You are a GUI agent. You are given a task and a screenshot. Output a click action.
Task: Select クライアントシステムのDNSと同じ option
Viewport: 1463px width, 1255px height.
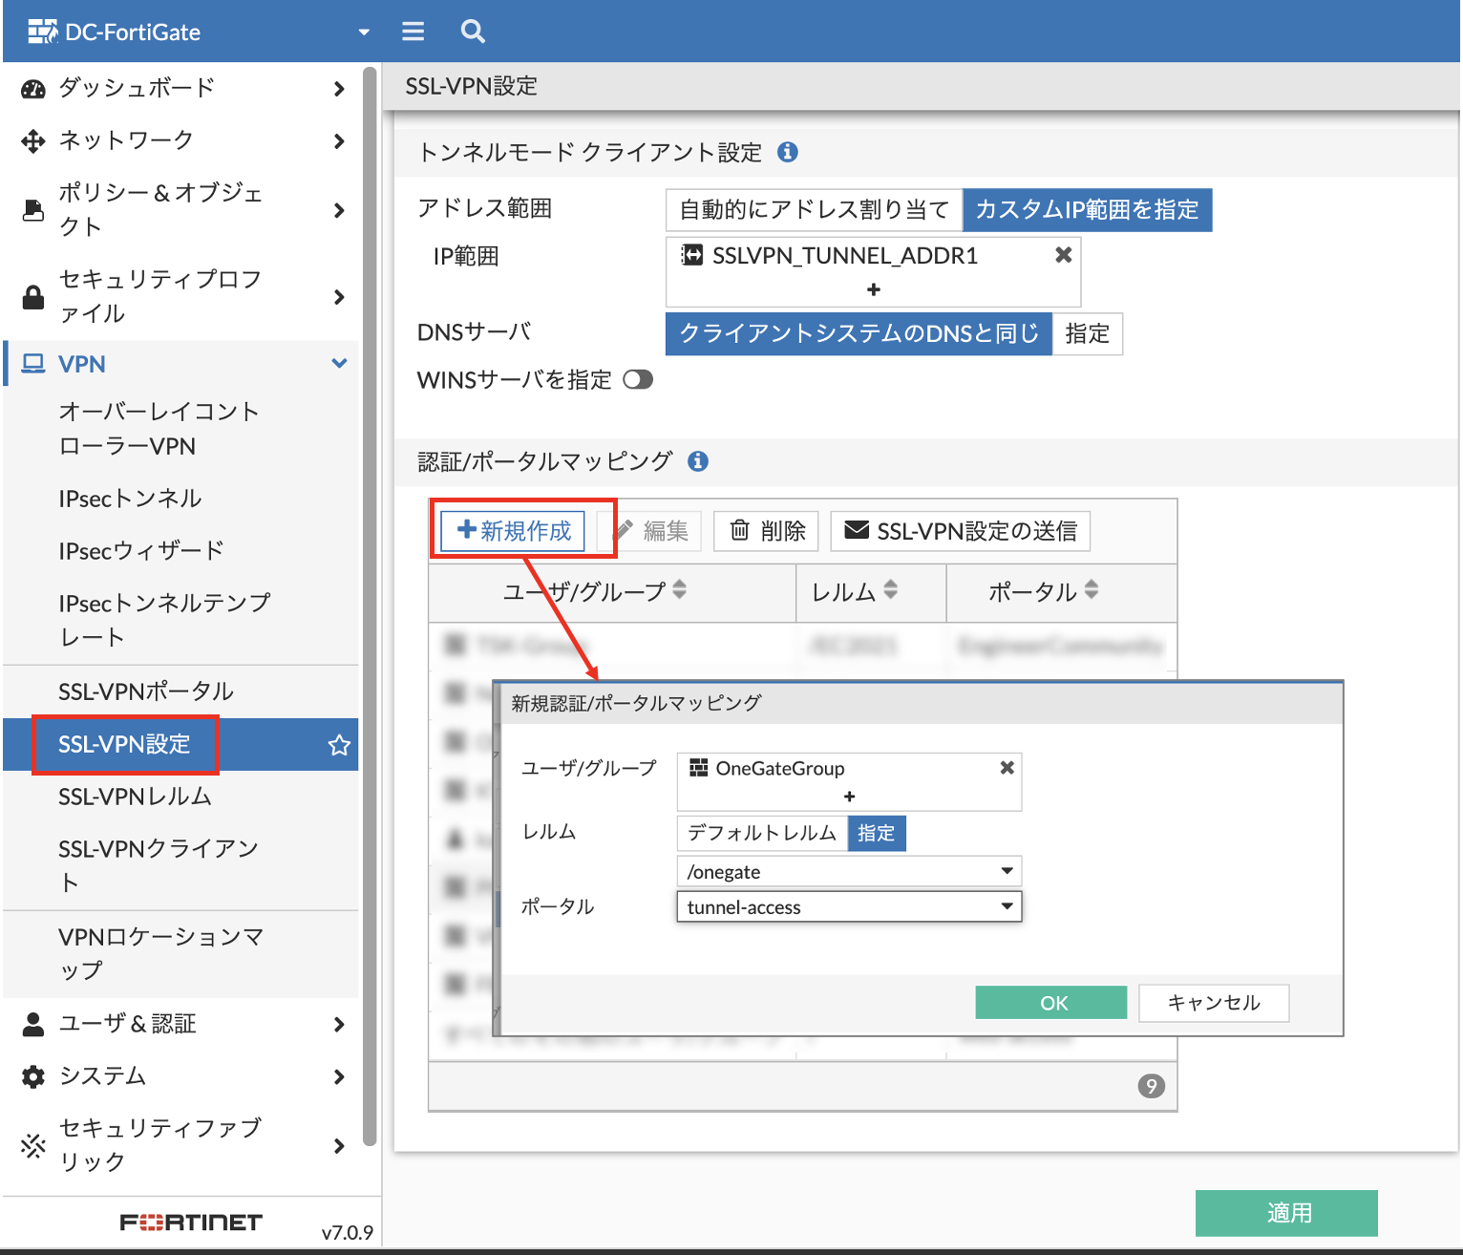[859, 333]
